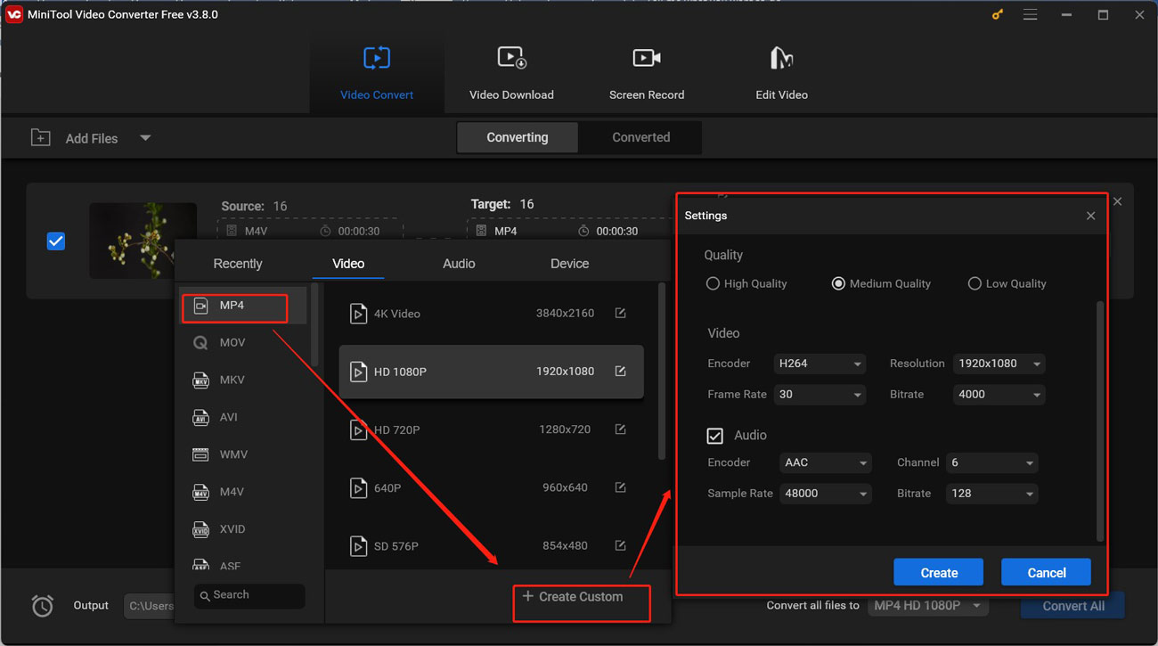Edit the HD 1080P preset
Image resolution: width=1158 pixels, height=646 pixels.
(x=621, y=372)
